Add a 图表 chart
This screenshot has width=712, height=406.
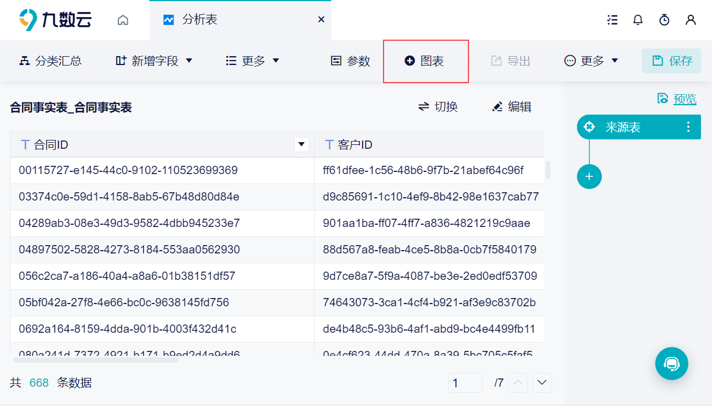coord(424,61)
